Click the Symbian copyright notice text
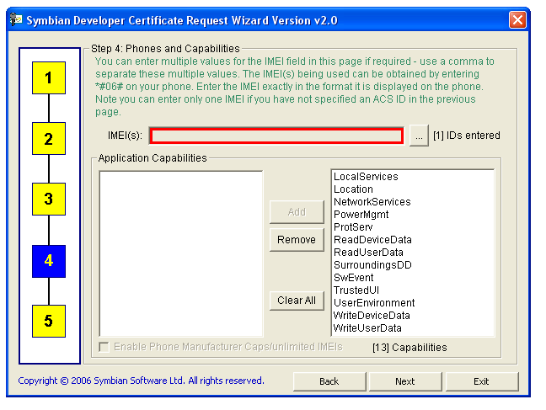The image size is (546, 410). point(141,381)
